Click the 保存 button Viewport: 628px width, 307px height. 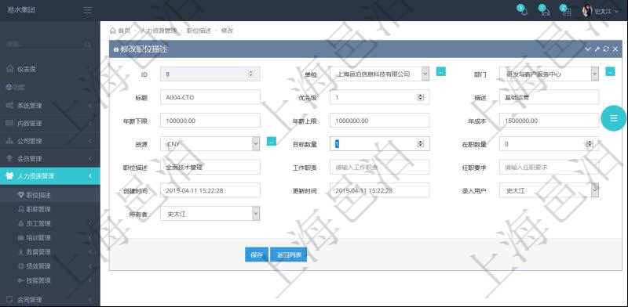click(x=257, y=255)
